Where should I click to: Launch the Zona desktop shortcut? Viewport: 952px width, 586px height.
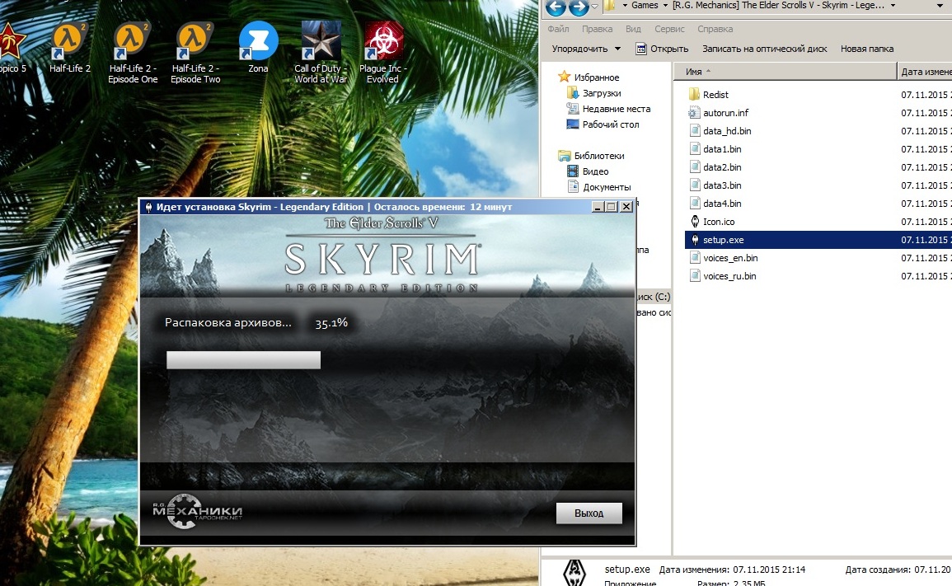click(258, 47)
